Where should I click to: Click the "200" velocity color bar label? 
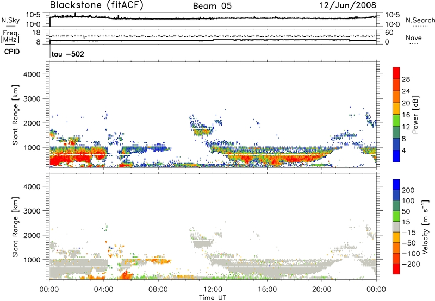[408, 190]
